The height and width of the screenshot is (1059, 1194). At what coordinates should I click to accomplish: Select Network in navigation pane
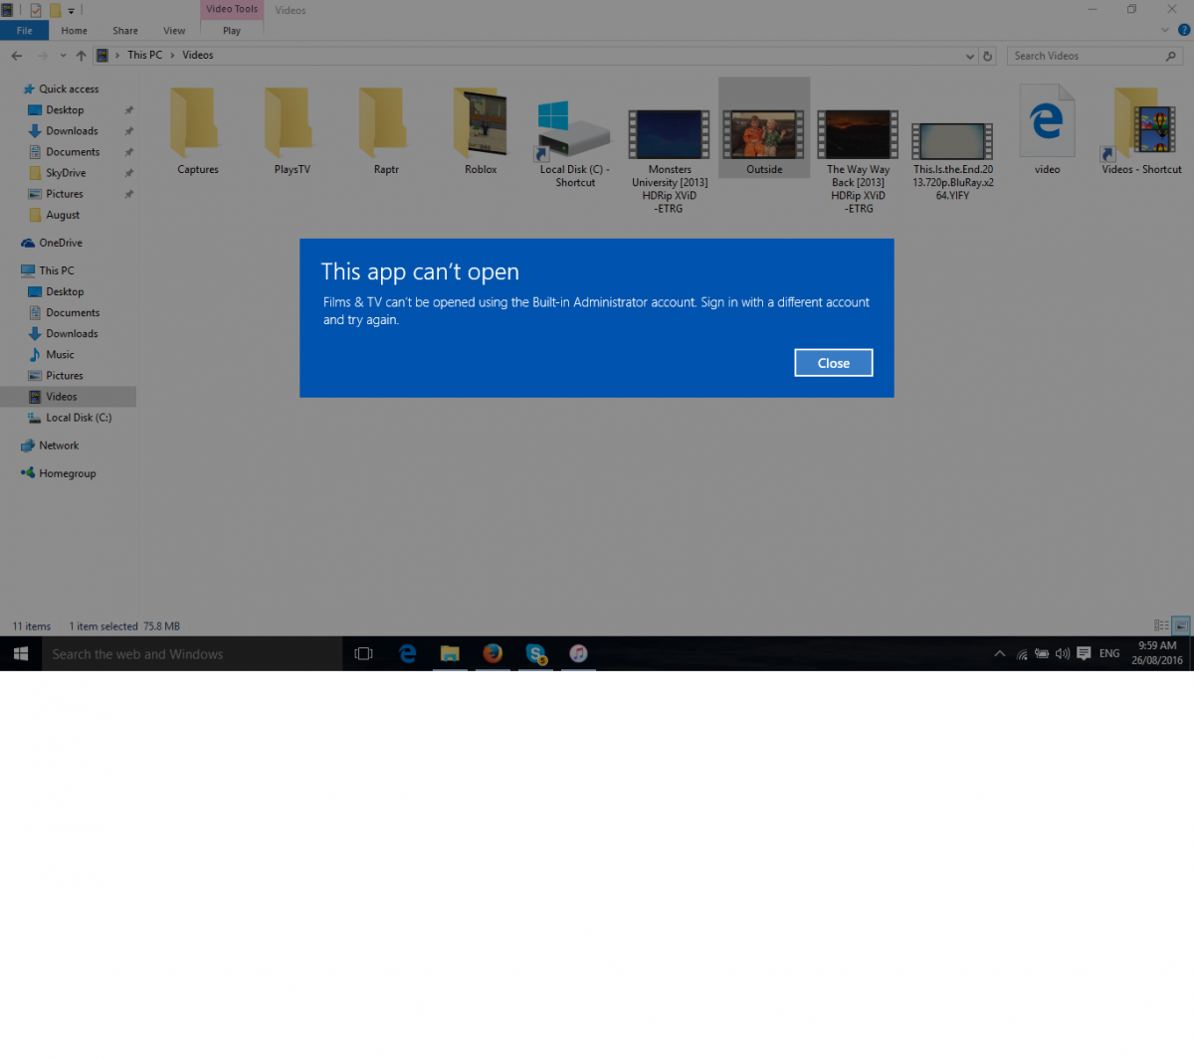tap(59, 445)
